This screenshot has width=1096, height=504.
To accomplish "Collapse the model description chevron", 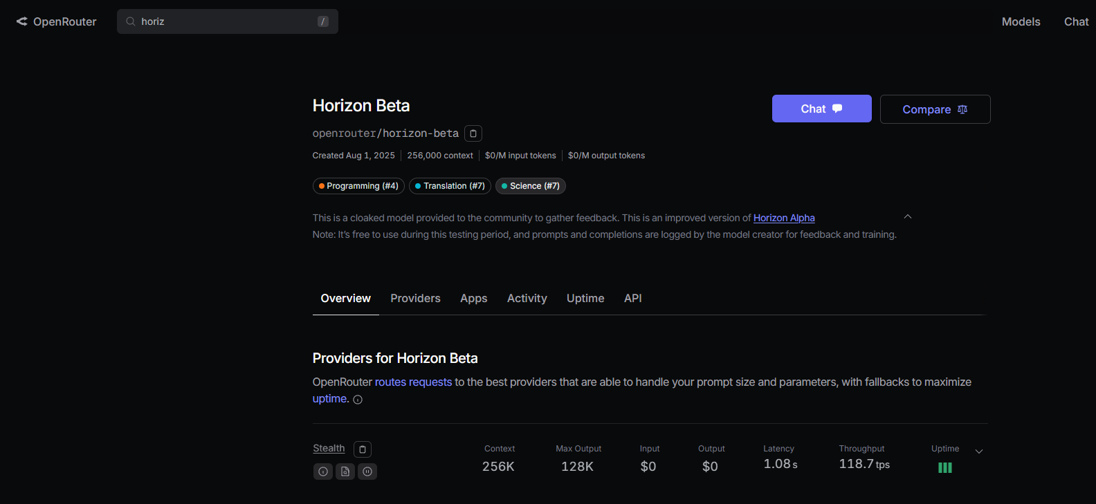I will [908, 217].
